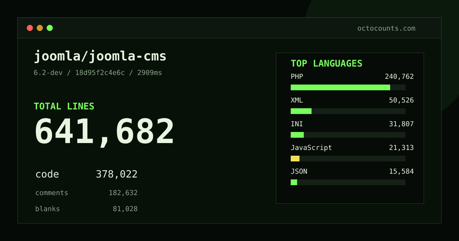This screenshot has height=241, width=459.
Task: Click the JSON language label
Action: click(x=299, y=171)
